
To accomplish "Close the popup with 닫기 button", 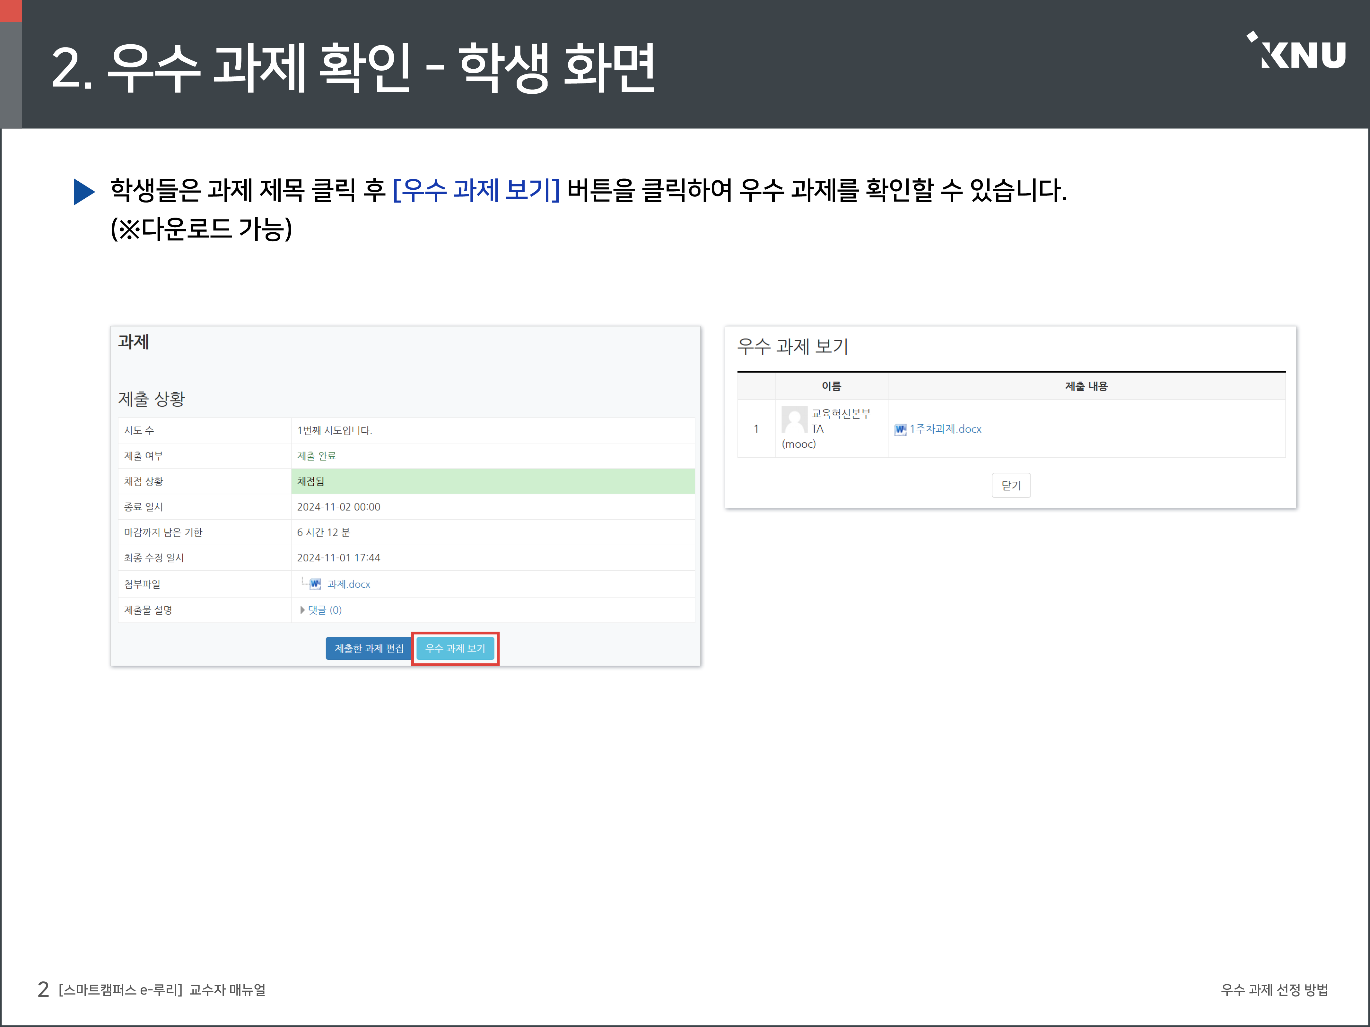I will point(1011,485).
